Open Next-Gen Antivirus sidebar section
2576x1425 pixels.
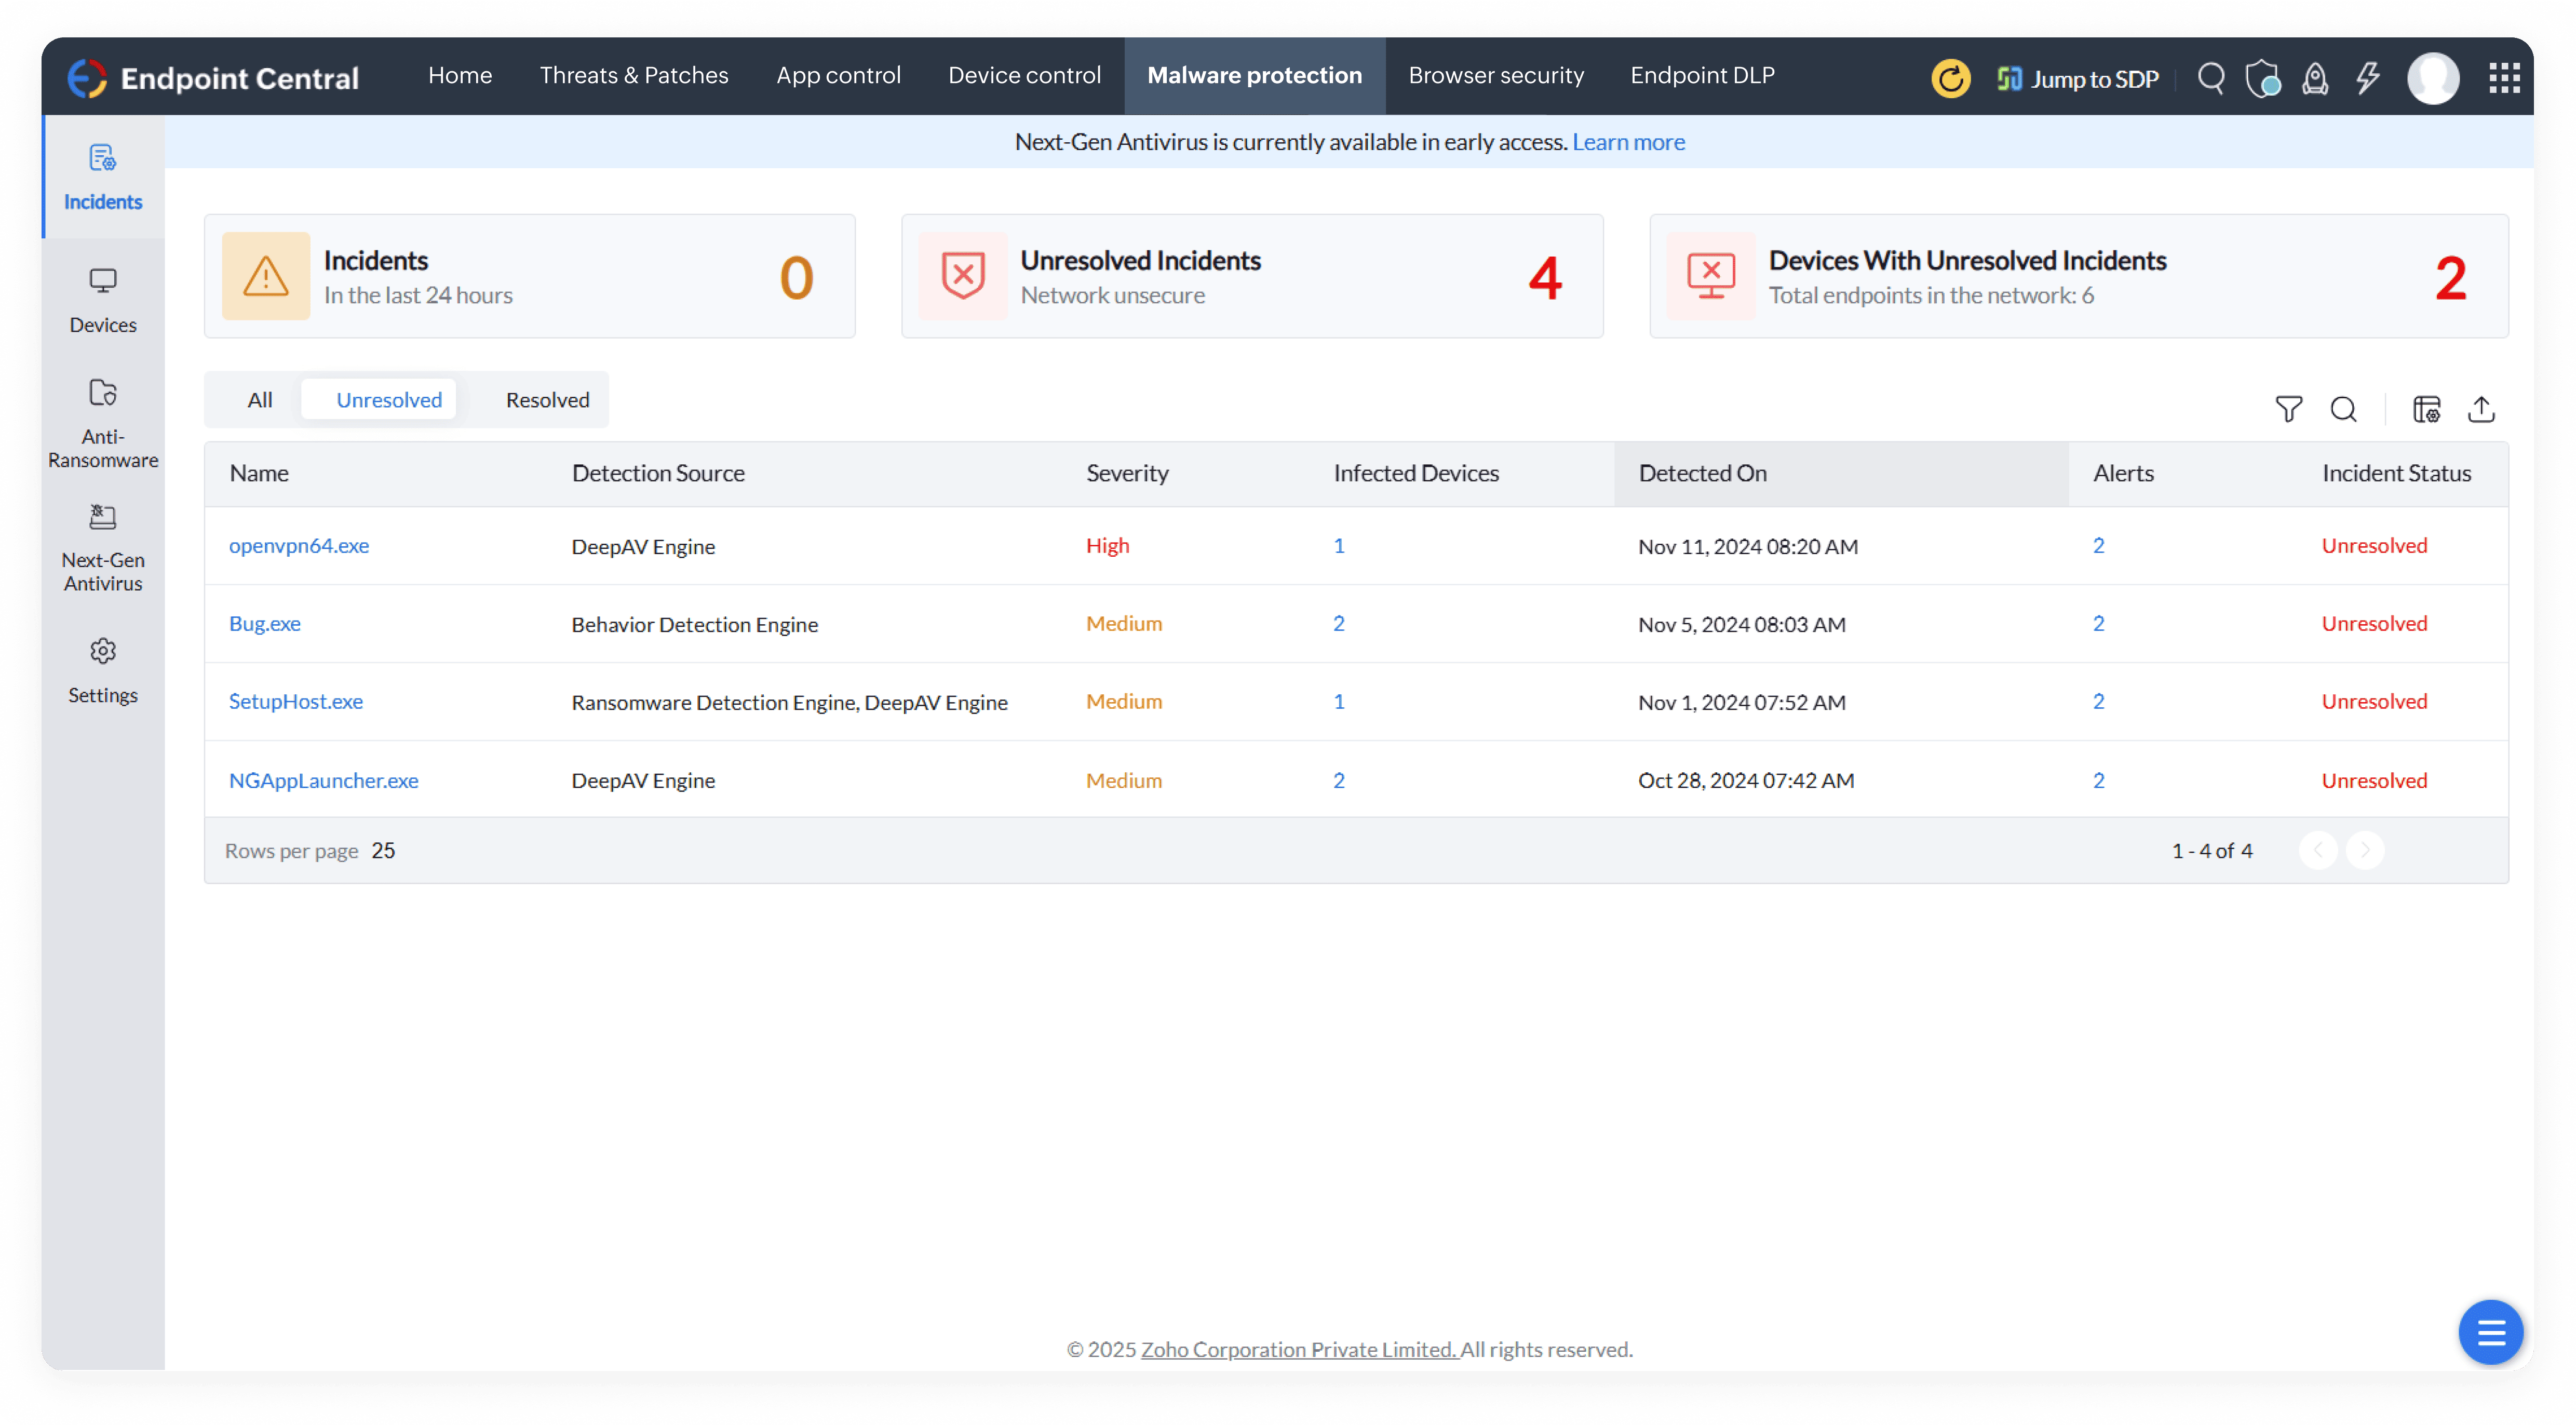[x=103, y=548]
